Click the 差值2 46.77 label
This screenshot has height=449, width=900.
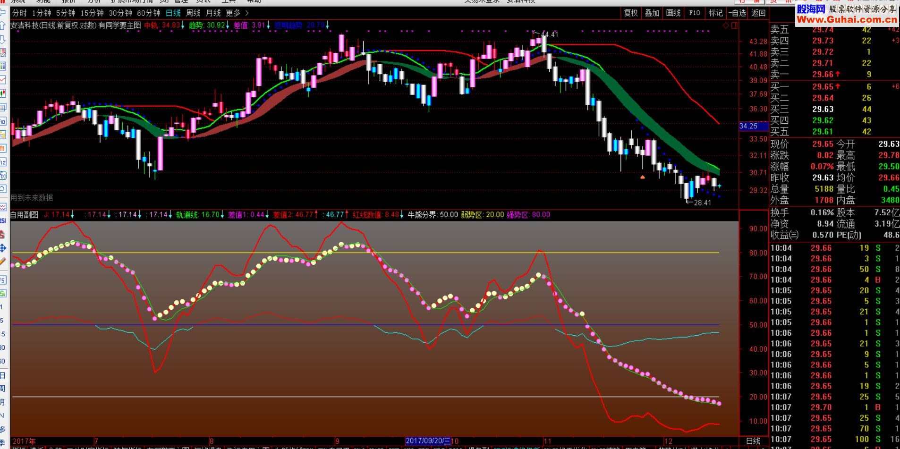pyautogui.click(x=296, y=215)
